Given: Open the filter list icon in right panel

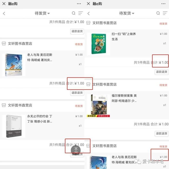Looking at the screenshot, I should [x=165, y=13].
